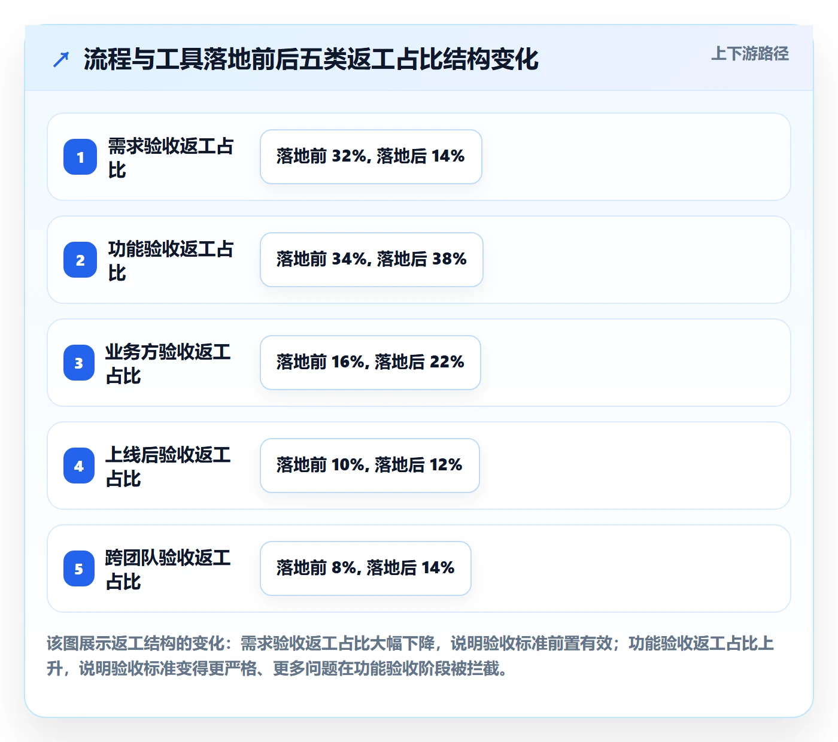Select the number 4 step badge
The height and width of the screenshot is (742, 838).
[x=79, y=466]
